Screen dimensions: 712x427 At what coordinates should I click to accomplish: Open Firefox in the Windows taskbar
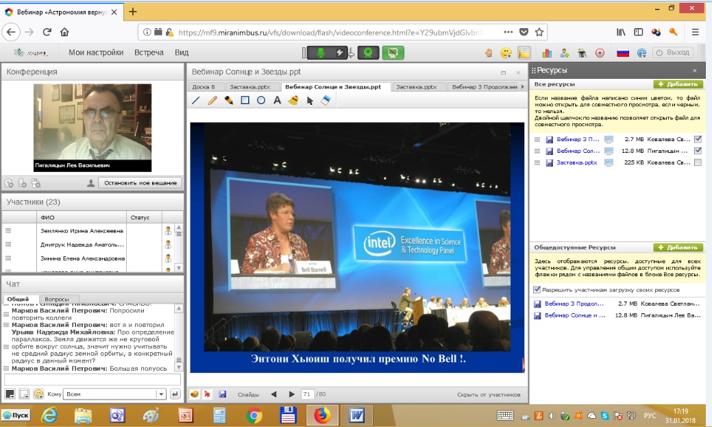[322, 415]
